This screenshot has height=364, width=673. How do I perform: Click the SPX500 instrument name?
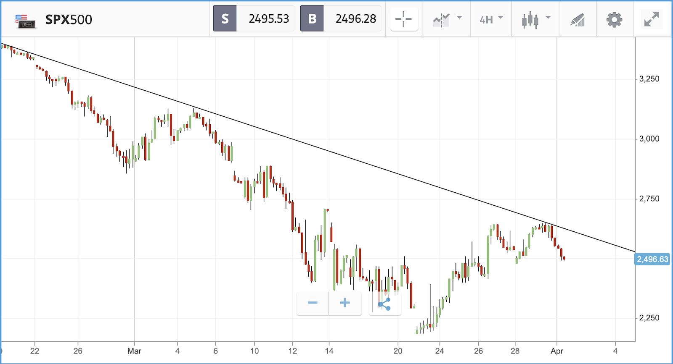[x=69, y=20]
